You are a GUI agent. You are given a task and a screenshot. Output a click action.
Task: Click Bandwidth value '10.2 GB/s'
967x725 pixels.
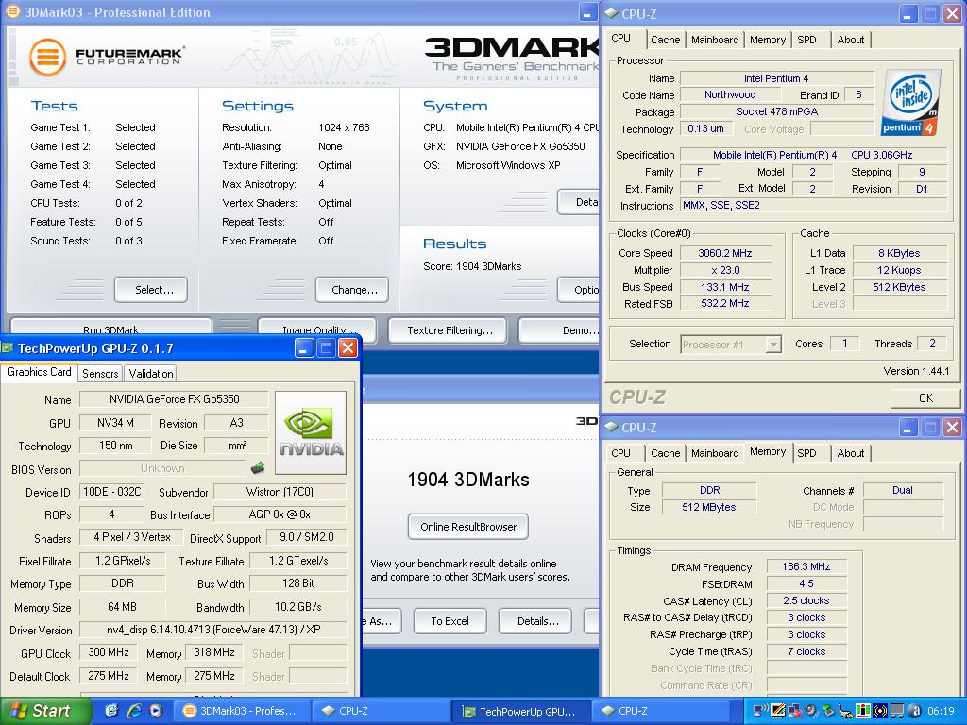(298, 607)
